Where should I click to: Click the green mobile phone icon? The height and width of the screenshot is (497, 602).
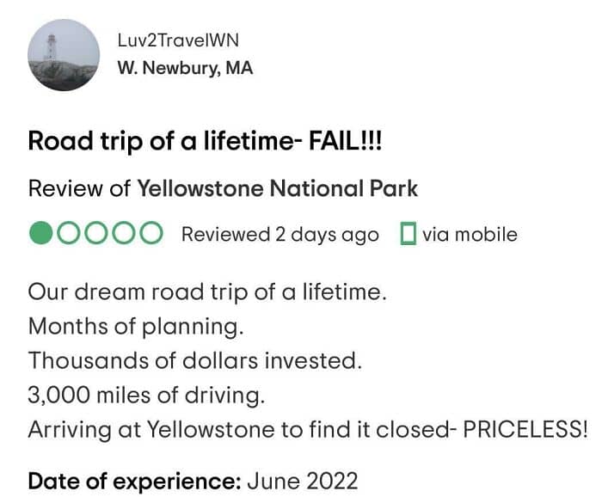(x=408, y=234)
